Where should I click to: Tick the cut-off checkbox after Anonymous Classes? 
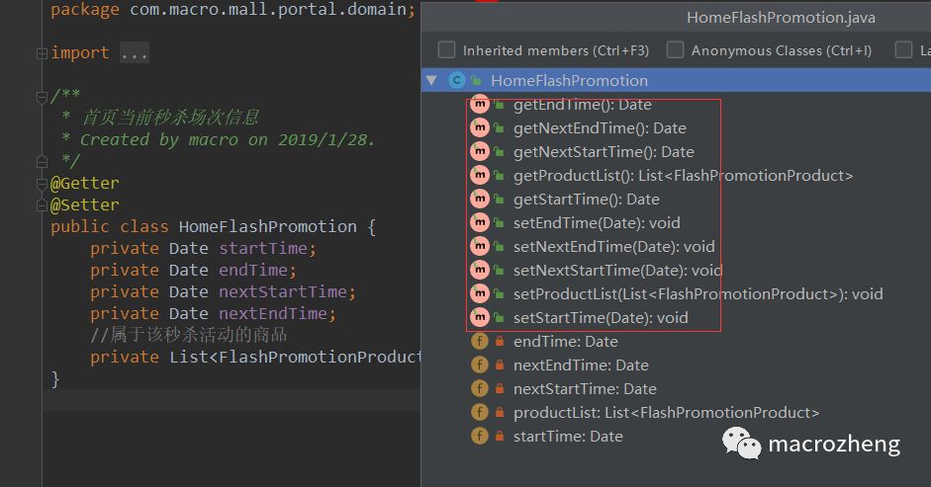pos(903,49)
